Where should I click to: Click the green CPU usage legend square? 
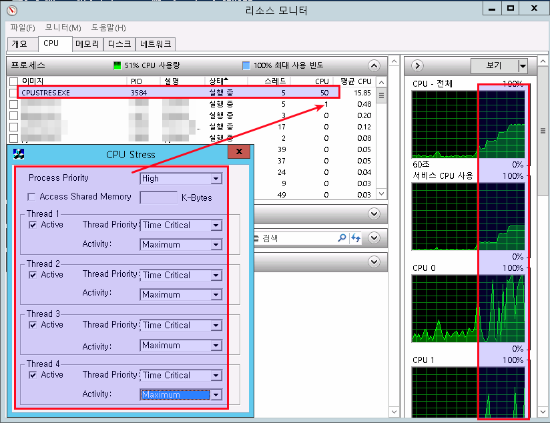(117, 65)
